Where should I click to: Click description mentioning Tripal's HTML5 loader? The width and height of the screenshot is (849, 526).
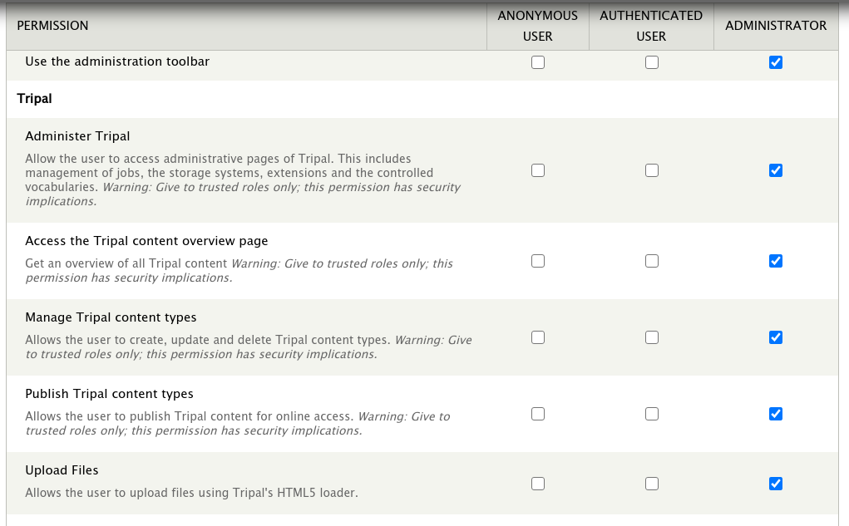[x=192, y=493]
